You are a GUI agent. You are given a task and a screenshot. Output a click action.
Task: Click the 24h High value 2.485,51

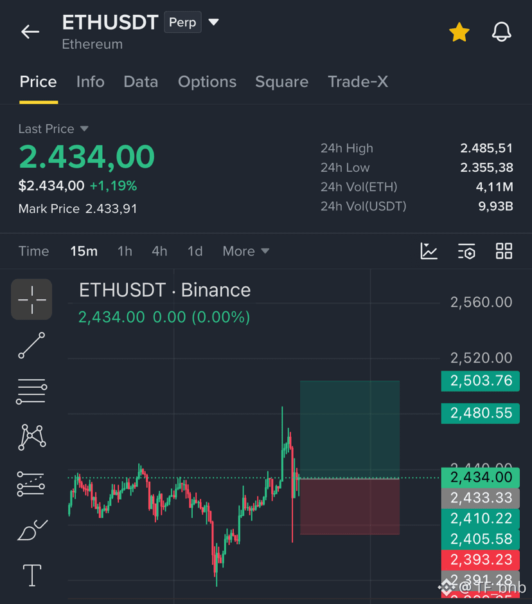pyautogui.click(x=486, y=149)
